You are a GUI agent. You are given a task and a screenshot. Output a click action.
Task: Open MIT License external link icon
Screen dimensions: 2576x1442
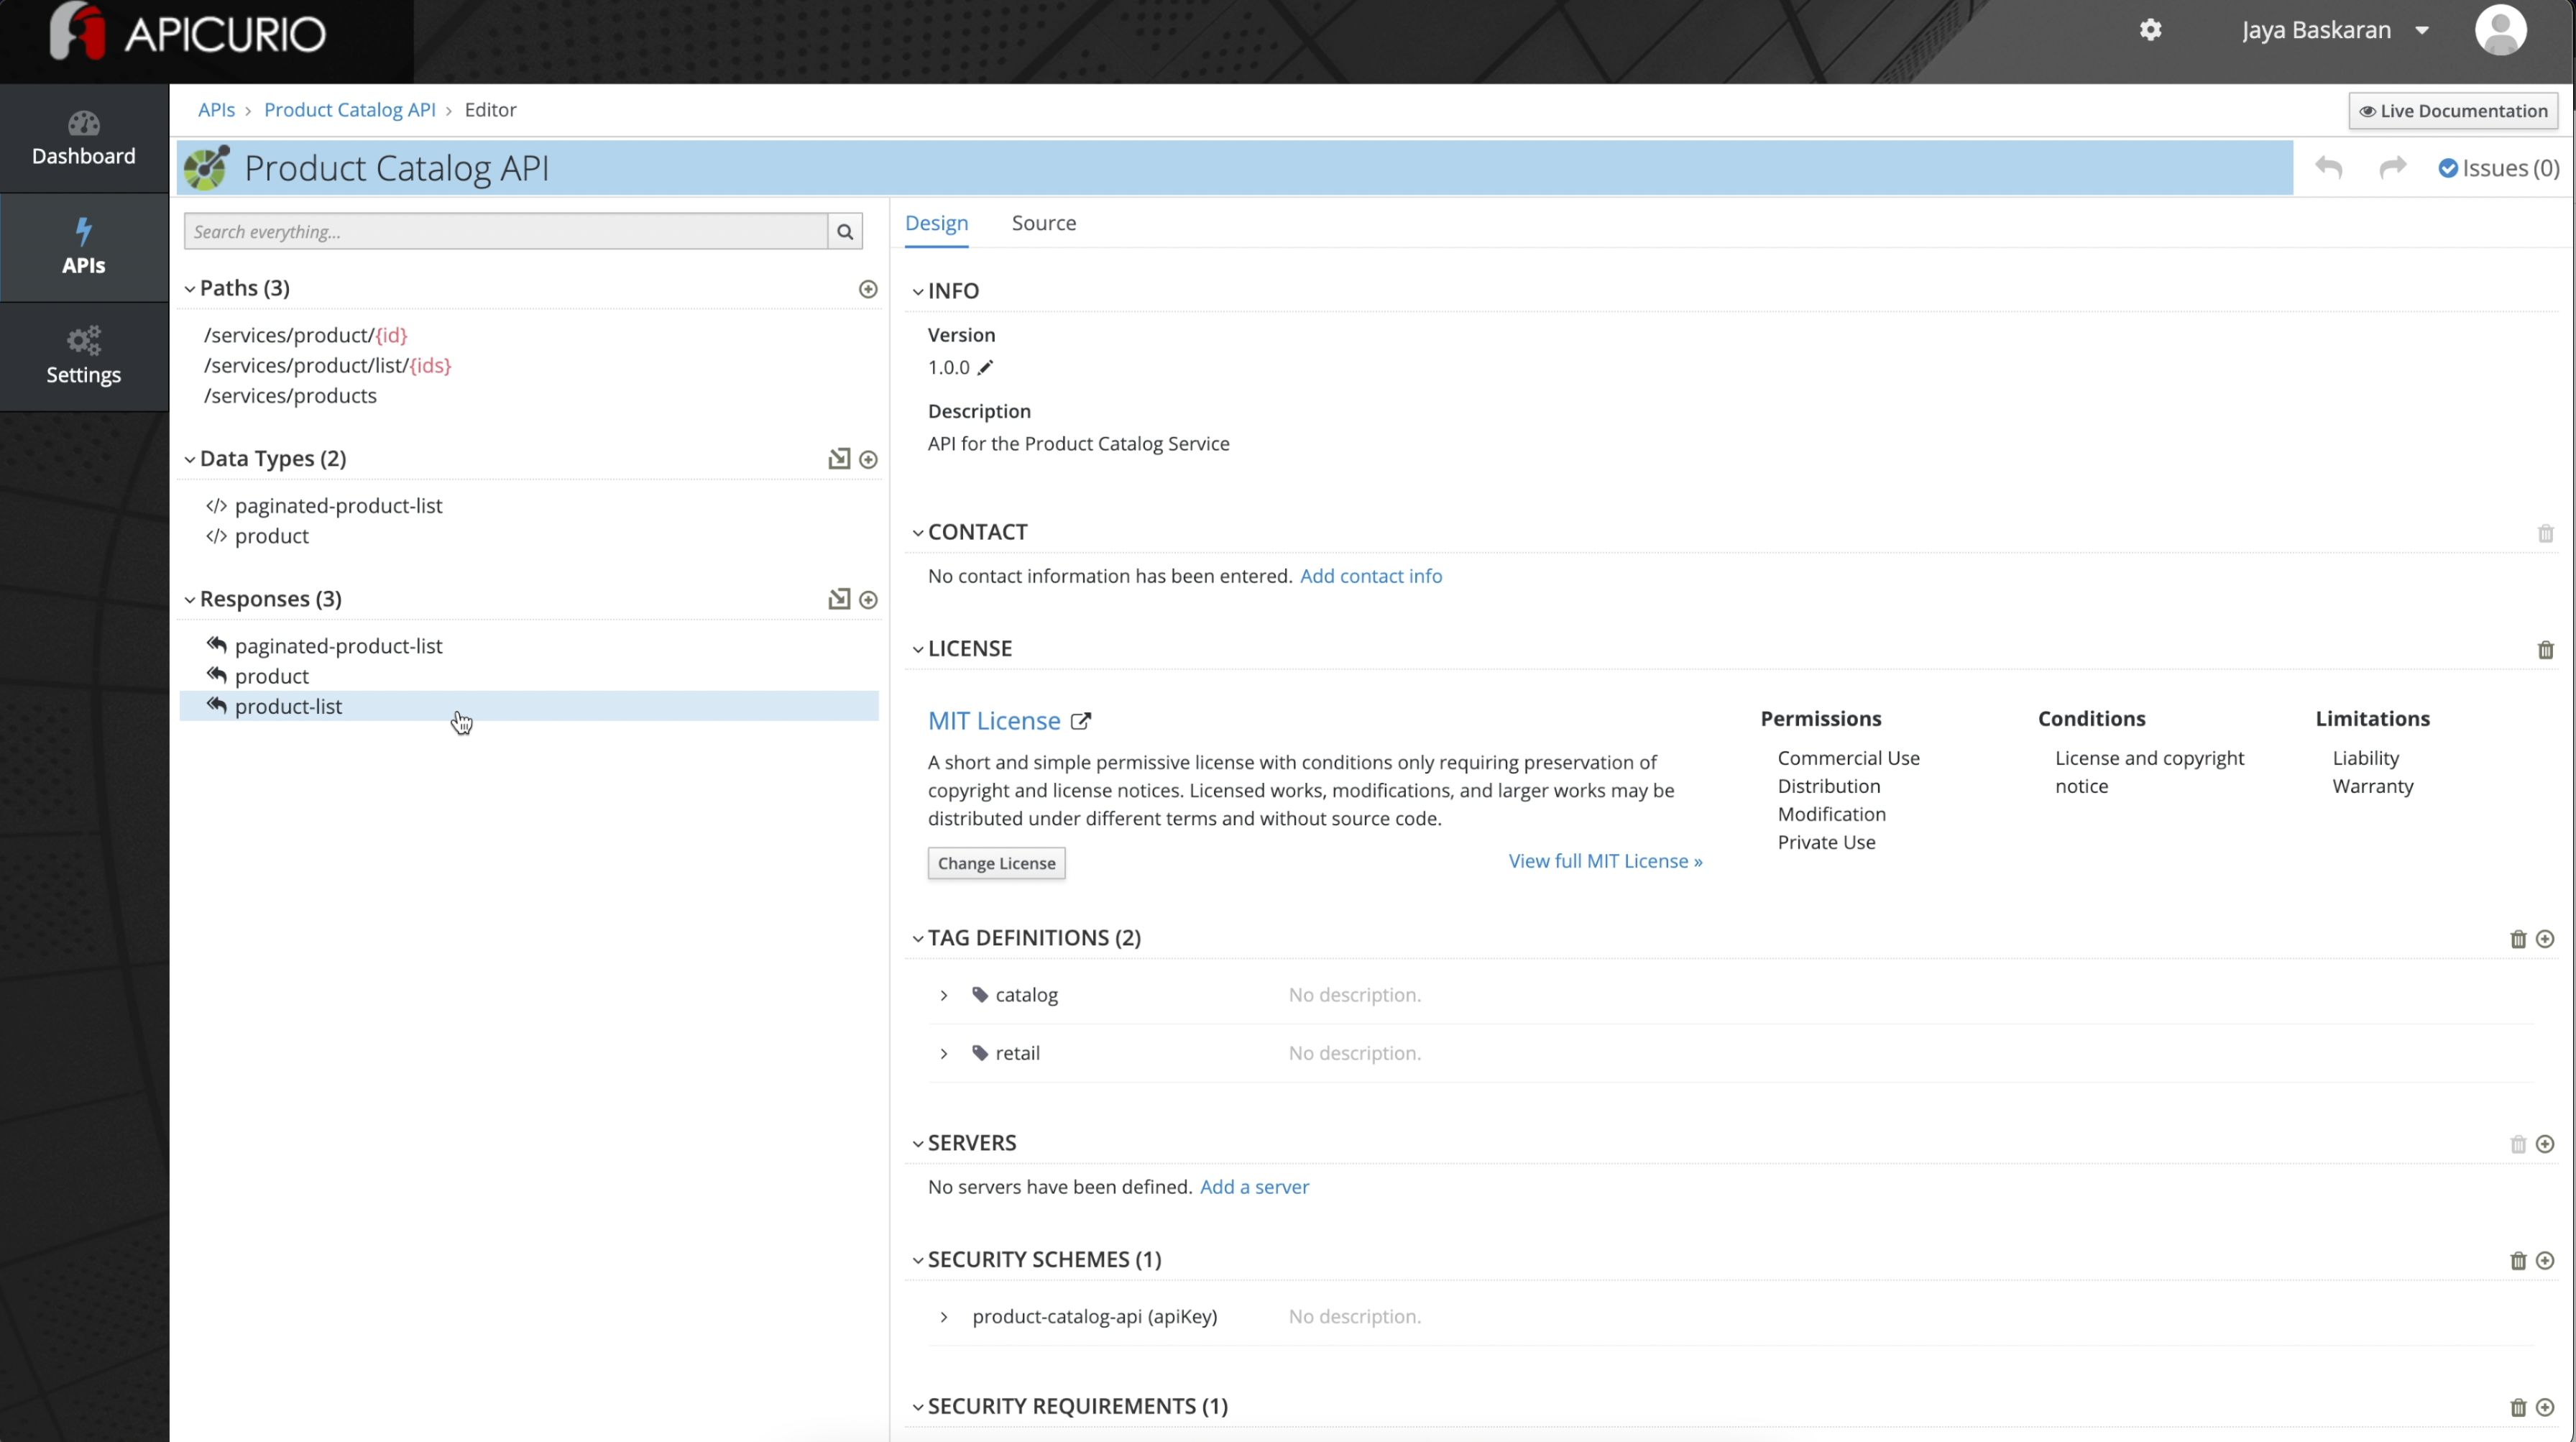1080,721
